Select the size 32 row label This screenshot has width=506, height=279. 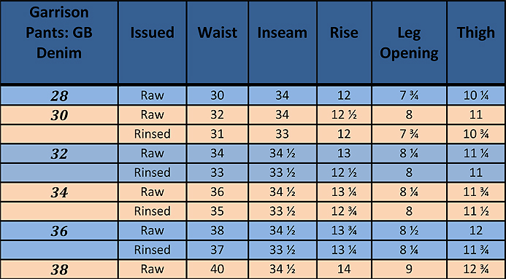tap(59, 154)
